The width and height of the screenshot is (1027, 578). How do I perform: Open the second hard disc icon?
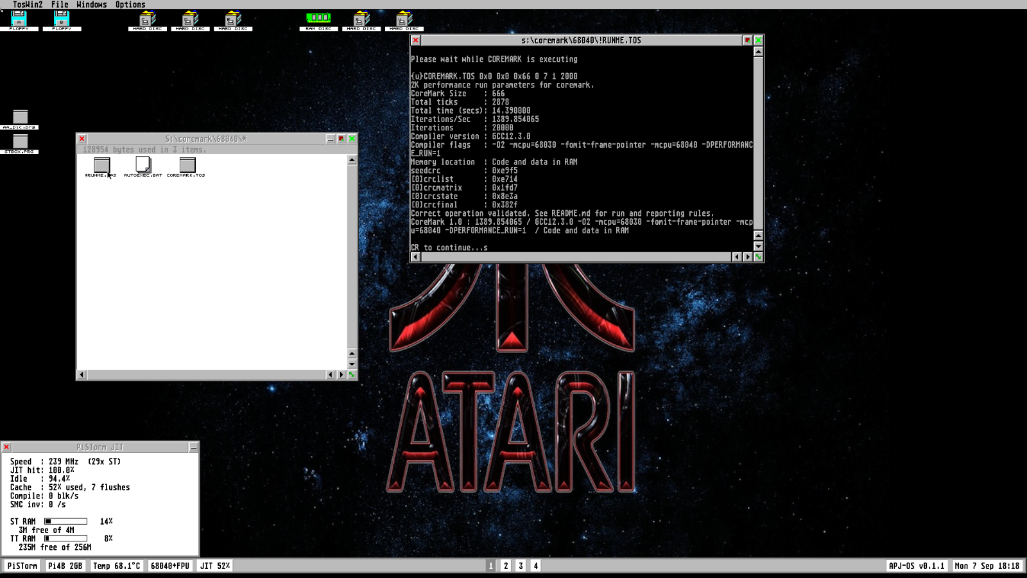pyautogui.click(x=191, y=21)
